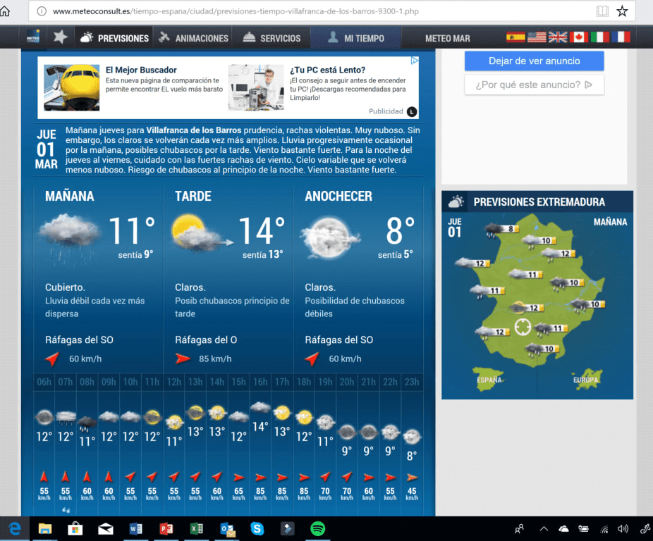Click ¿Por qué este anuncio? button
This screenshot has width=653, height=541.
[x=535, y=85]
